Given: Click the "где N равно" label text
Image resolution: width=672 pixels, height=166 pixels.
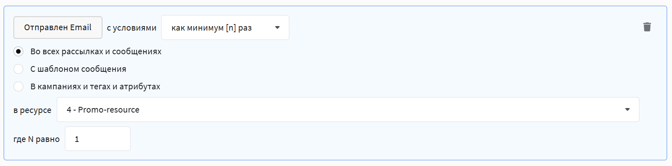Looking at the screenshot, I should (36, 139).
